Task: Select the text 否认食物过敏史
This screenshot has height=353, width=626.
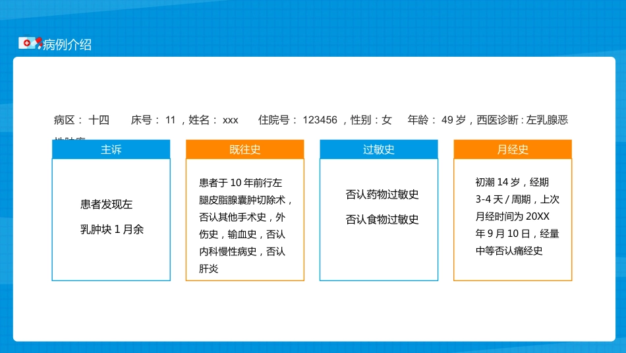Action: [382, 219]
